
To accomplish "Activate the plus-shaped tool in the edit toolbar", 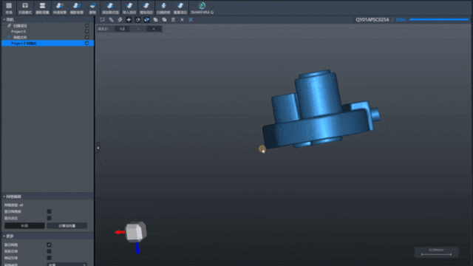I will tap(129, 20).
